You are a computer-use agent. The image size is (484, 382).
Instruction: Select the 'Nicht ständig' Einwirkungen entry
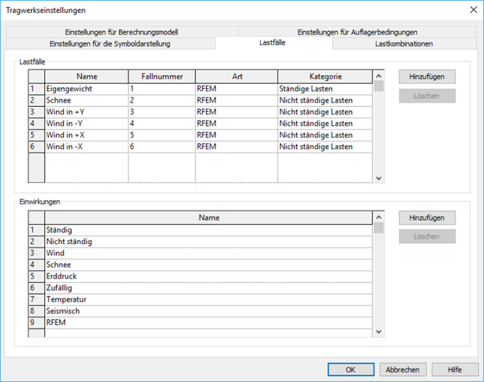click(209, 241)
